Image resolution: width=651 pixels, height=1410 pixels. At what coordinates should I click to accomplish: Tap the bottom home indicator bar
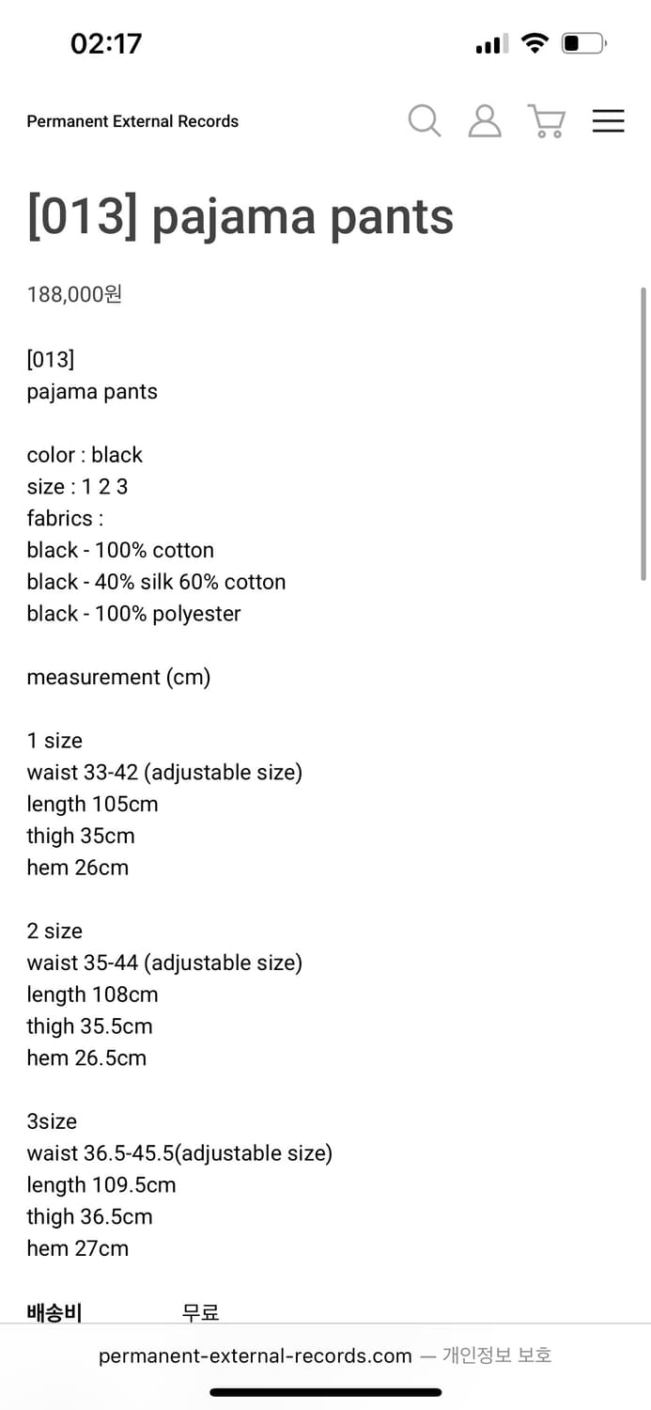pyautogui.click(x=326, y=1392)
